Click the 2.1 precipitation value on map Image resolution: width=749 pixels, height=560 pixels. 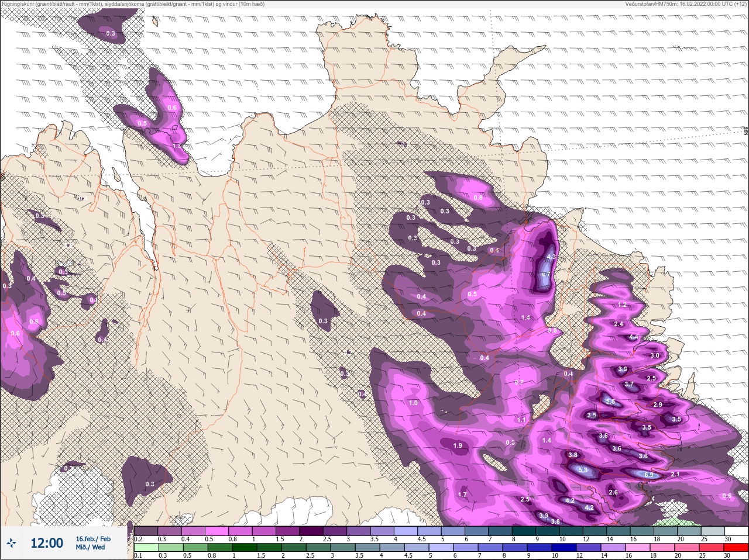(675, 474)
